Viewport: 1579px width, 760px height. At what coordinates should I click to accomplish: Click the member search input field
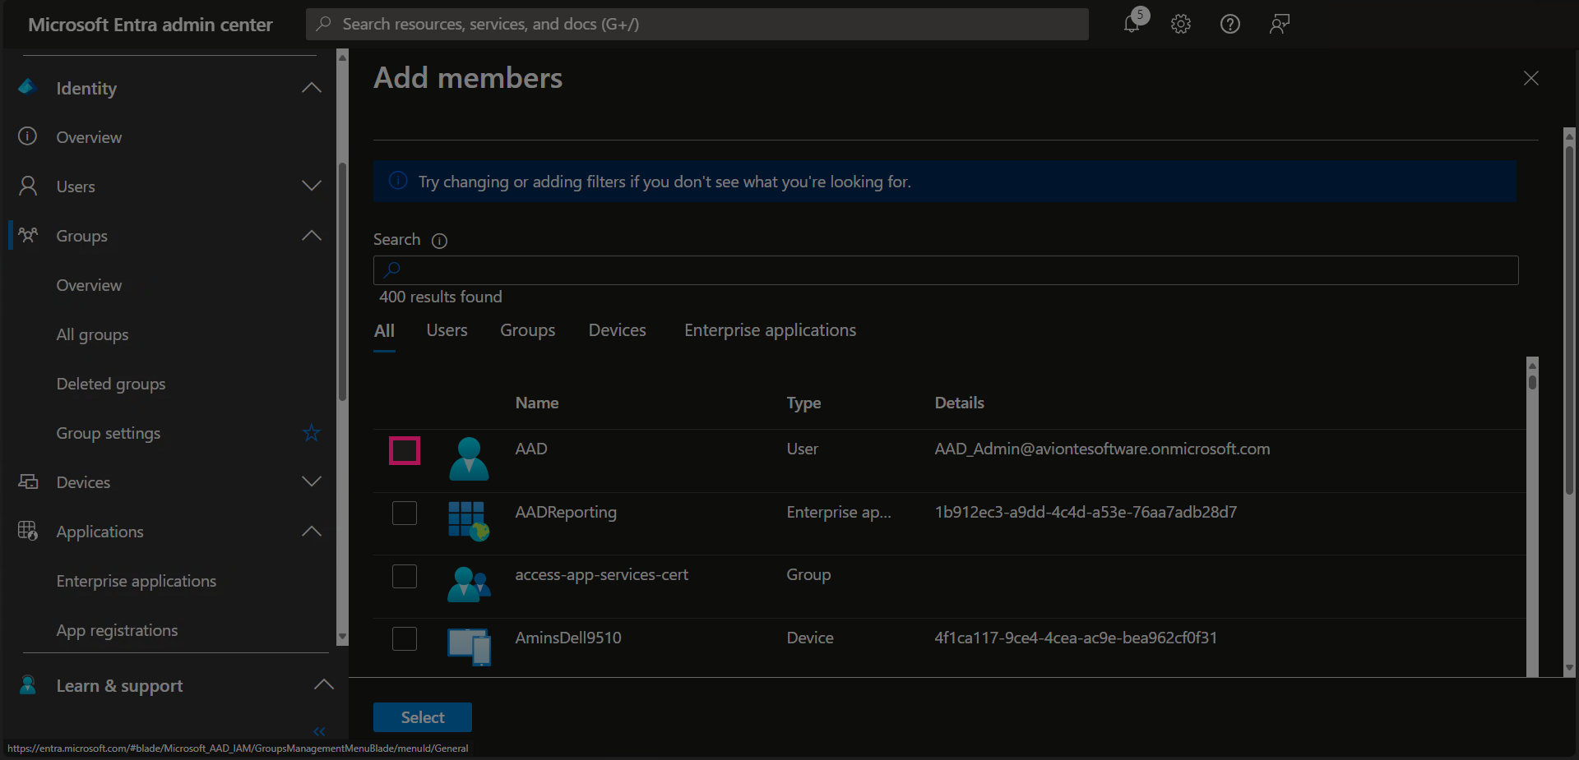946,270
